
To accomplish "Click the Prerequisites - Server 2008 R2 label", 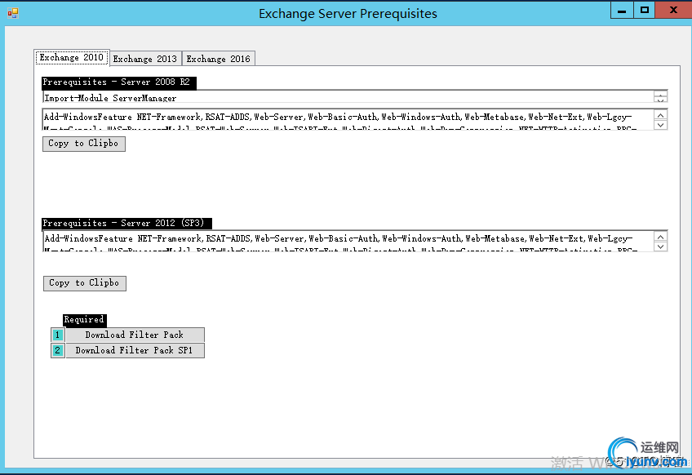I will coord(118,82).
